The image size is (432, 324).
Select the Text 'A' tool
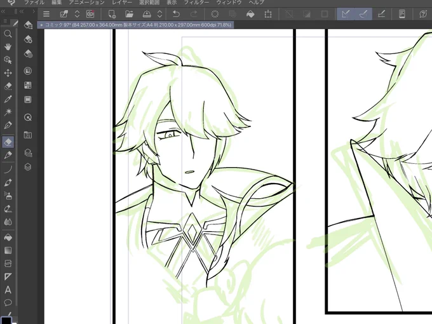8,290
